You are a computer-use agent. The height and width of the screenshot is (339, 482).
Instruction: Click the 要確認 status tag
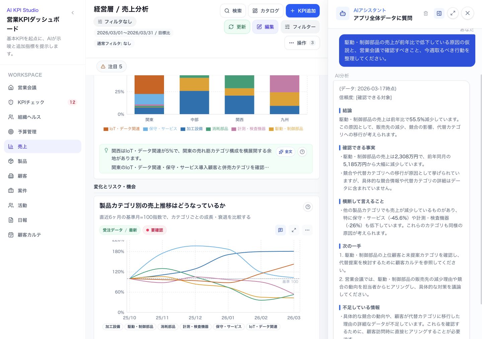pyautogui.click(x=155, y=230)
